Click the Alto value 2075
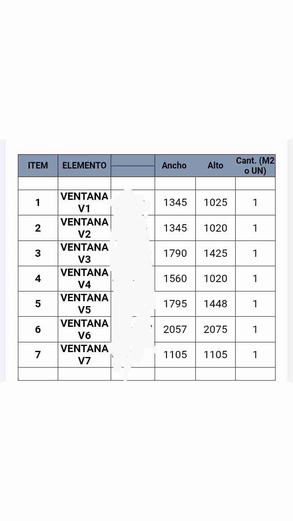Screen dimensions: 293x521 click(215, 329)
